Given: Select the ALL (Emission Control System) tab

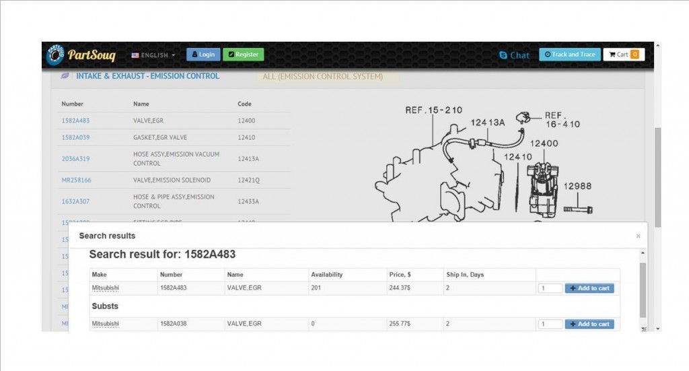Looking at the screenshot, I should 322,77.
